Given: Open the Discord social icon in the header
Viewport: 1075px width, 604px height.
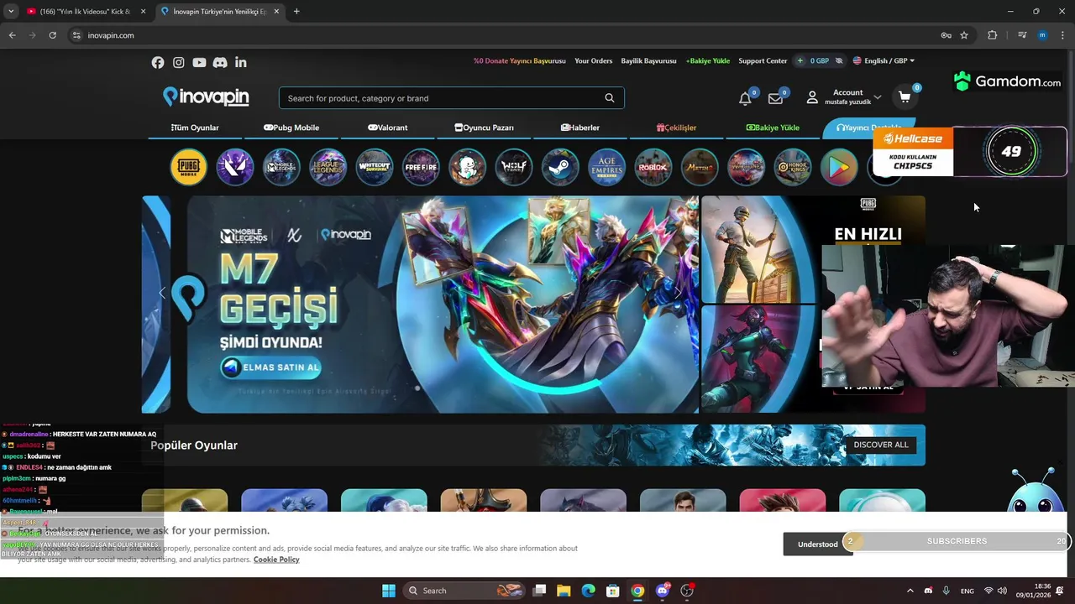Looking at the screenshot, I should [220, 62].
